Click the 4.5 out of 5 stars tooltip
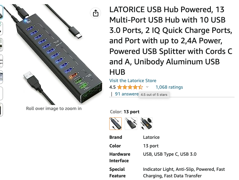Viewport: 239px width, 180px height. (x=154, y=95)
